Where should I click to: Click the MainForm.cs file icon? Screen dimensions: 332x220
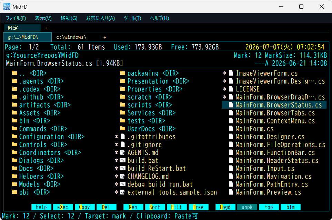pos(231,129)
